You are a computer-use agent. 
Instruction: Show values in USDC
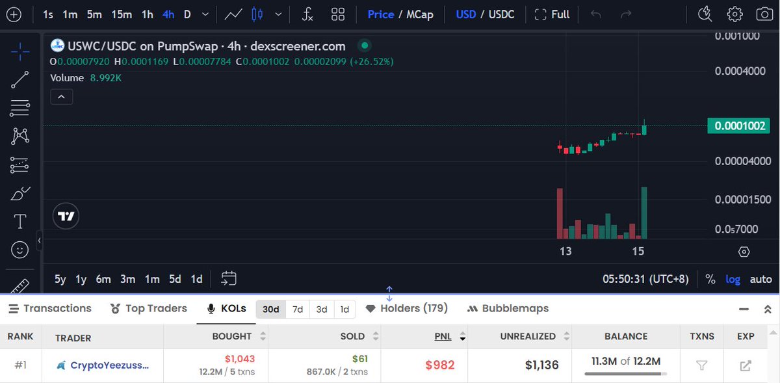pos(501,14)
